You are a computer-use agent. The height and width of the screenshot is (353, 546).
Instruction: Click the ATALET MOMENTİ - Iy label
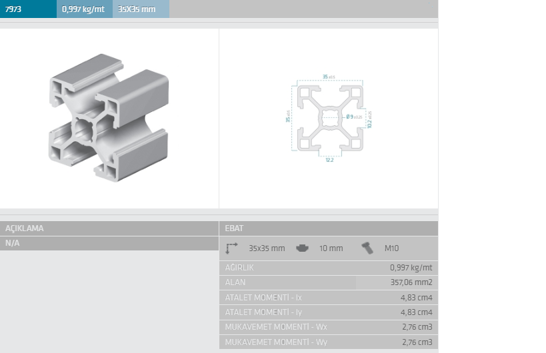pos(263,312)
